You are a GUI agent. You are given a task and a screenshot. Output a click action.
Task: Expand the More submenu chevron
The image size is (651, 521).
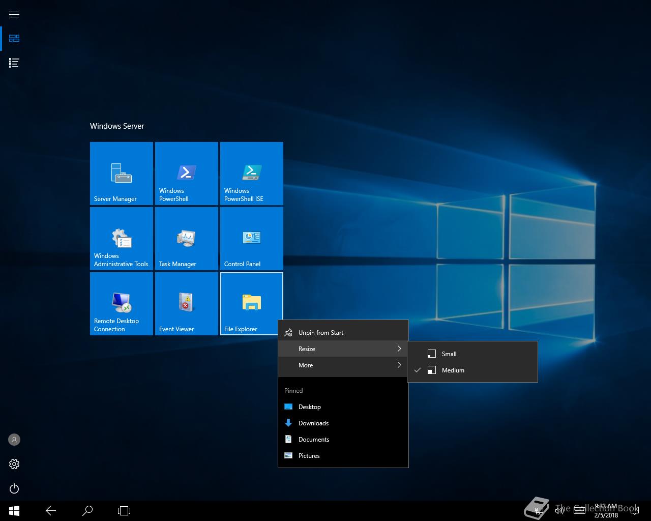399,365
